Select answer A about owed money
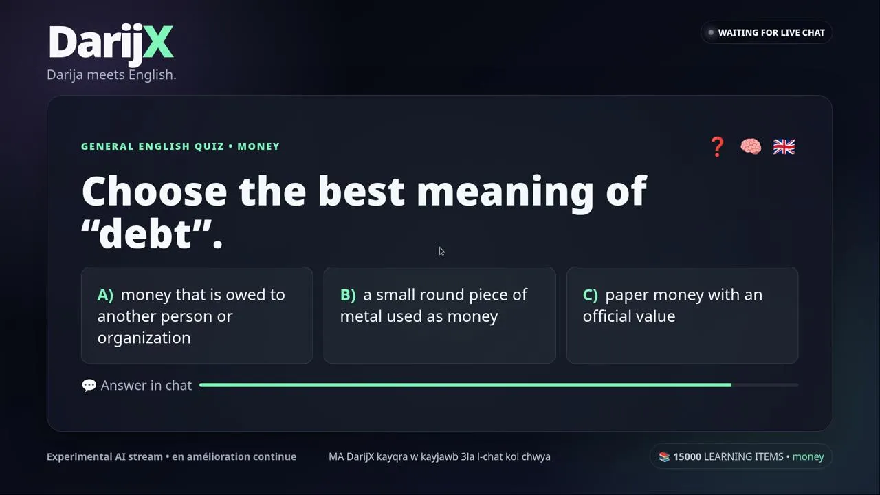This screenshot has height=495, width=880. pyautogui.click(x=197, y=316)
